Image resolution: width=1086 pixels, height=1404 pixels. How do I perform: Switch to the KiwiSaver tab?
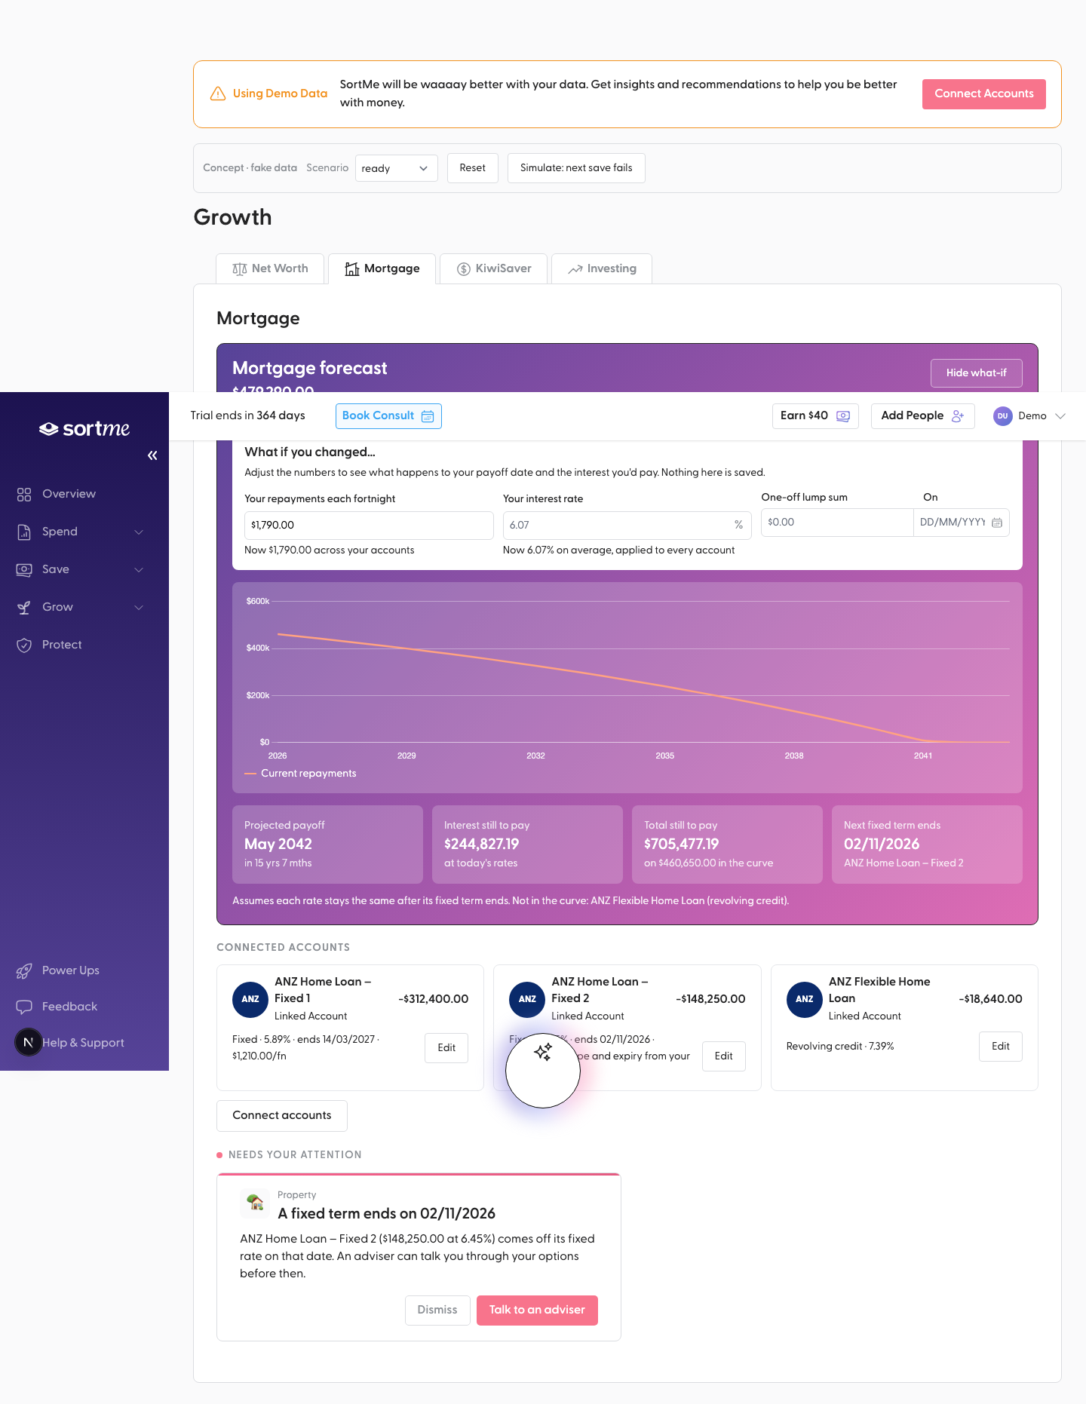[x=494, y=268]
